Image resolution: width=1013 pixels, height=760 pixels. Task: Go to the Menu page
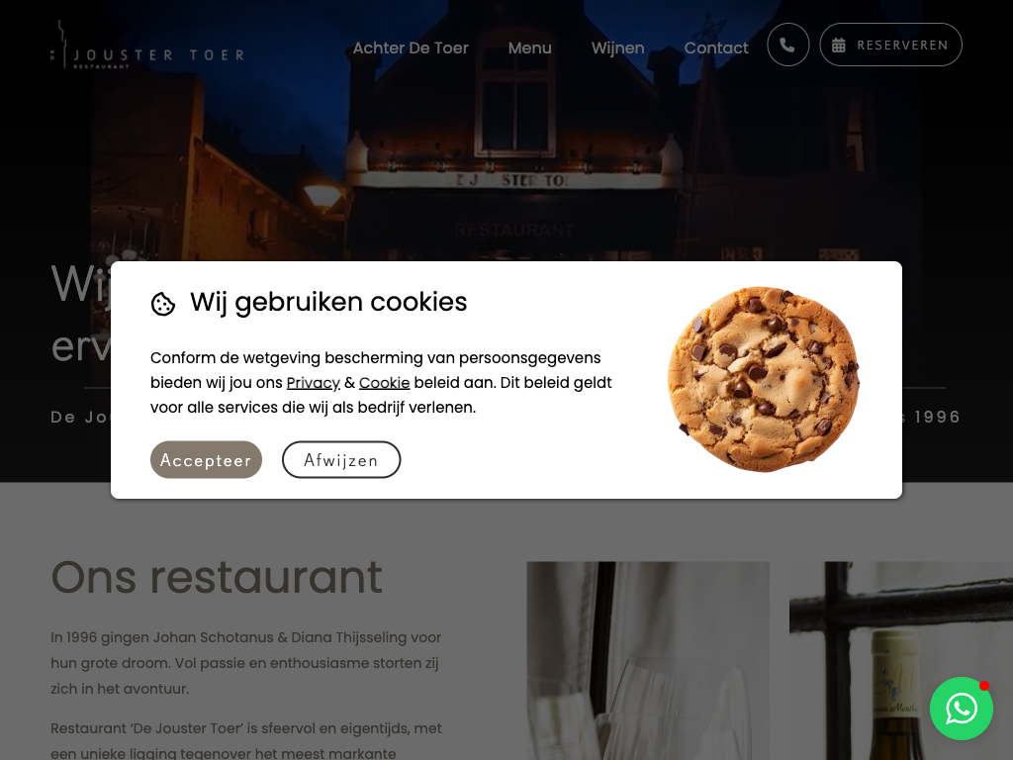(530, 47)
